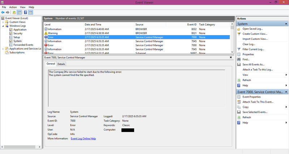Collapse the Windows Logs tree node
Screen dimensions: 289x154
pyautogui.click(x=3, y=26)
